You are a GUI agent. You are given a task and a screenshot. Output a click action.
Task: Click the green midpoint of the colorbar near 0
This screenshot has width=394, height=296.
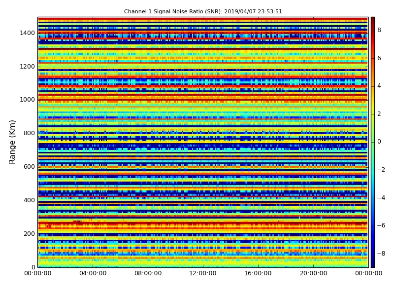(373, 142)
